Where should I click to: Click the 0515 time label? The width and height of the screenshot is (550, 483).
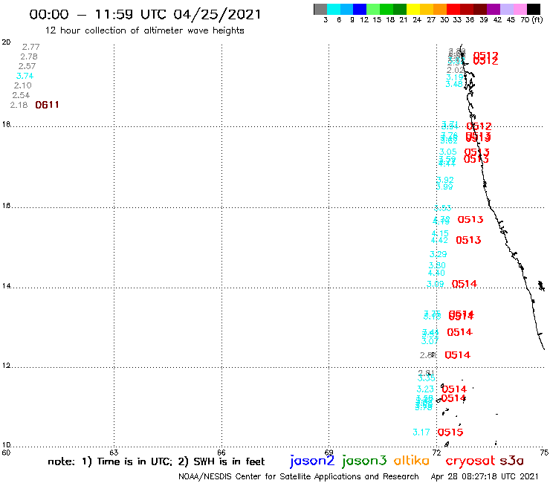(450, 432)
